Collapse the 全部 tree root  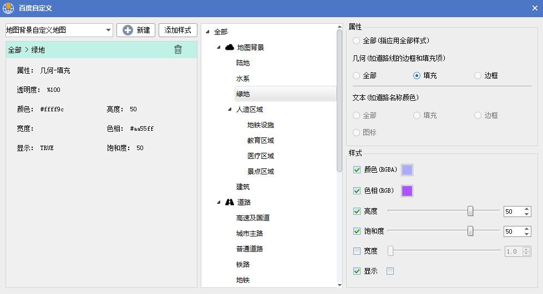(207, 32)
